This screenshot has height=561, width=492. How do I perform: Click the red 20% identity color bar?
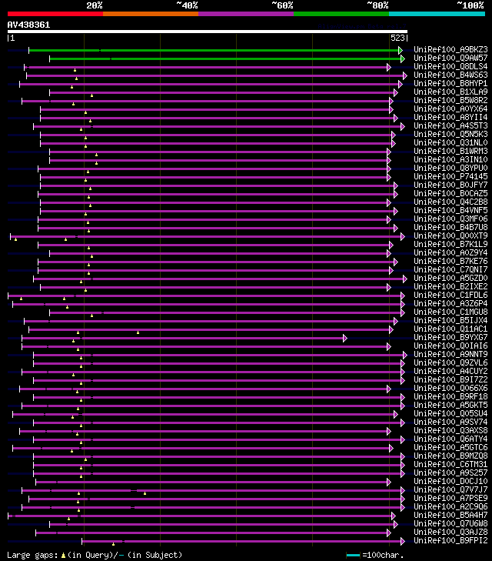[55, 14]
